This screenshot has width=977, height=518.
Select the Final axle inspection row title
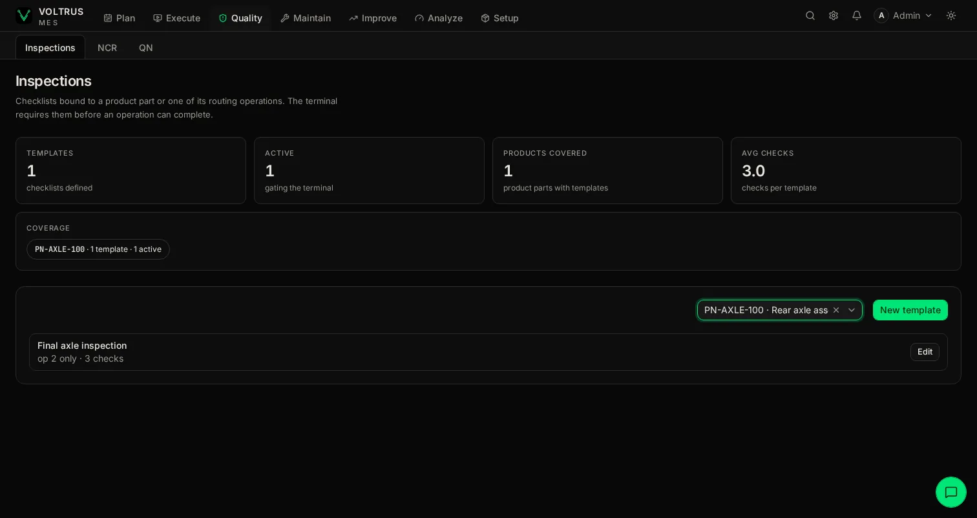(x=82, y=346)
